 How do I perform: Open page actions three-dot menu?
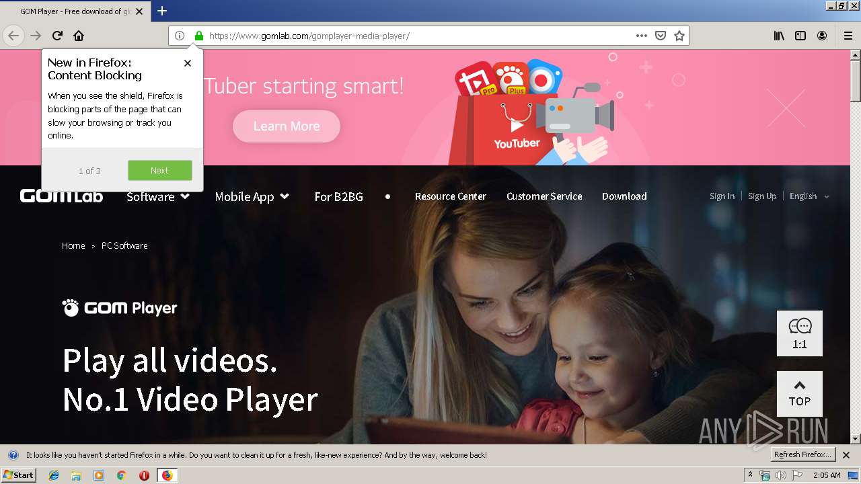pos(642,36)
